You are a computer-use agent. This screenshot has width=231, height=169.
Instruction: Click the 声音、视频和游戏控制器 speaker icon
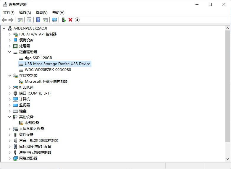tap(15, 141)
